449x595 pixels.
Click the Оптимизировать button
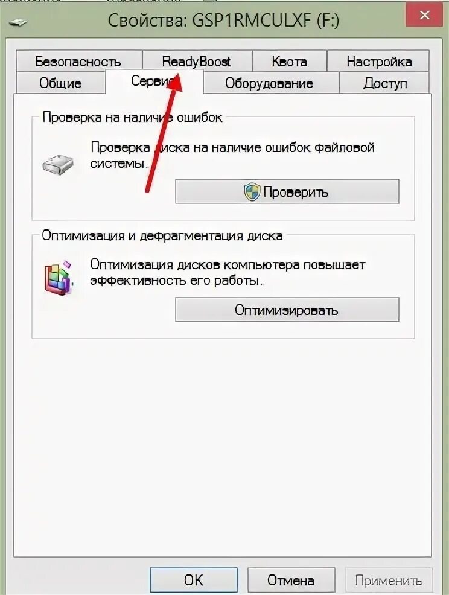[287, 310]
